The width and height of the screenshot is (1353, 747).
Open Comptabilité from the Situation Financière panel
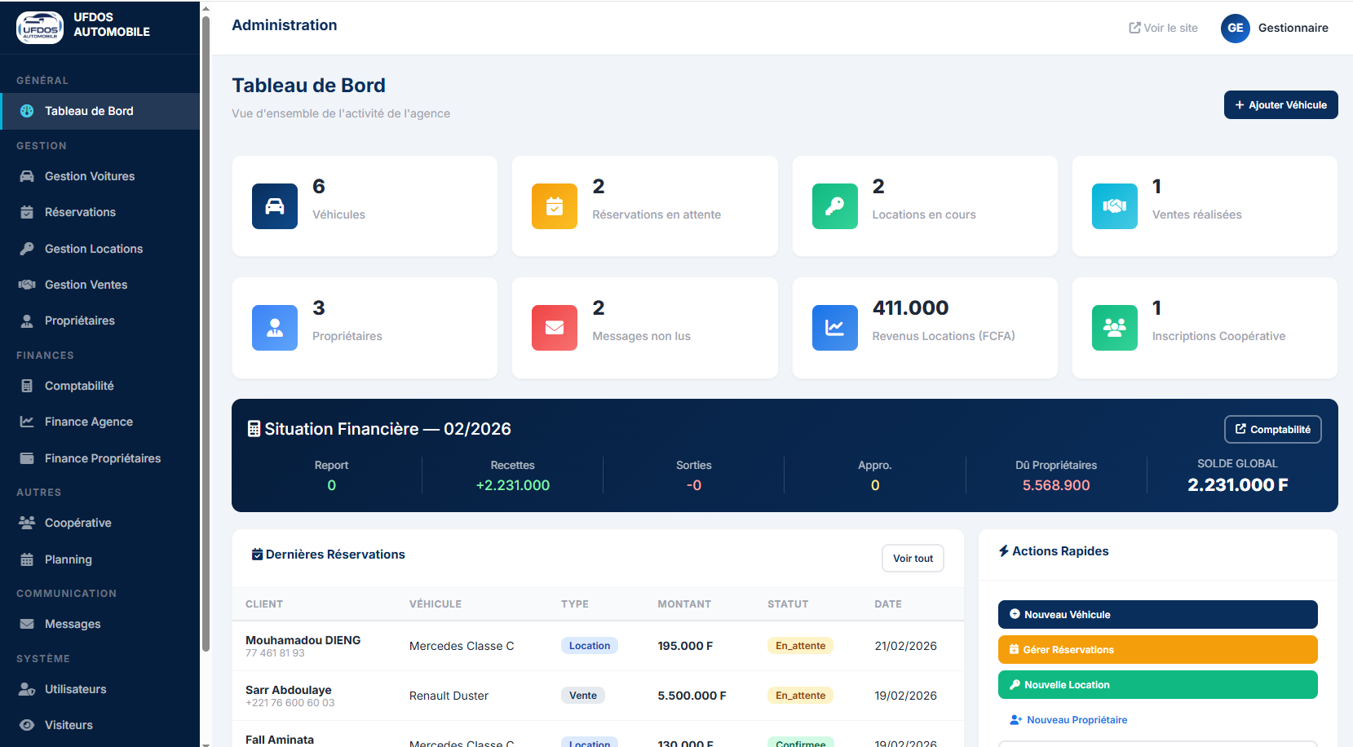1272,430
